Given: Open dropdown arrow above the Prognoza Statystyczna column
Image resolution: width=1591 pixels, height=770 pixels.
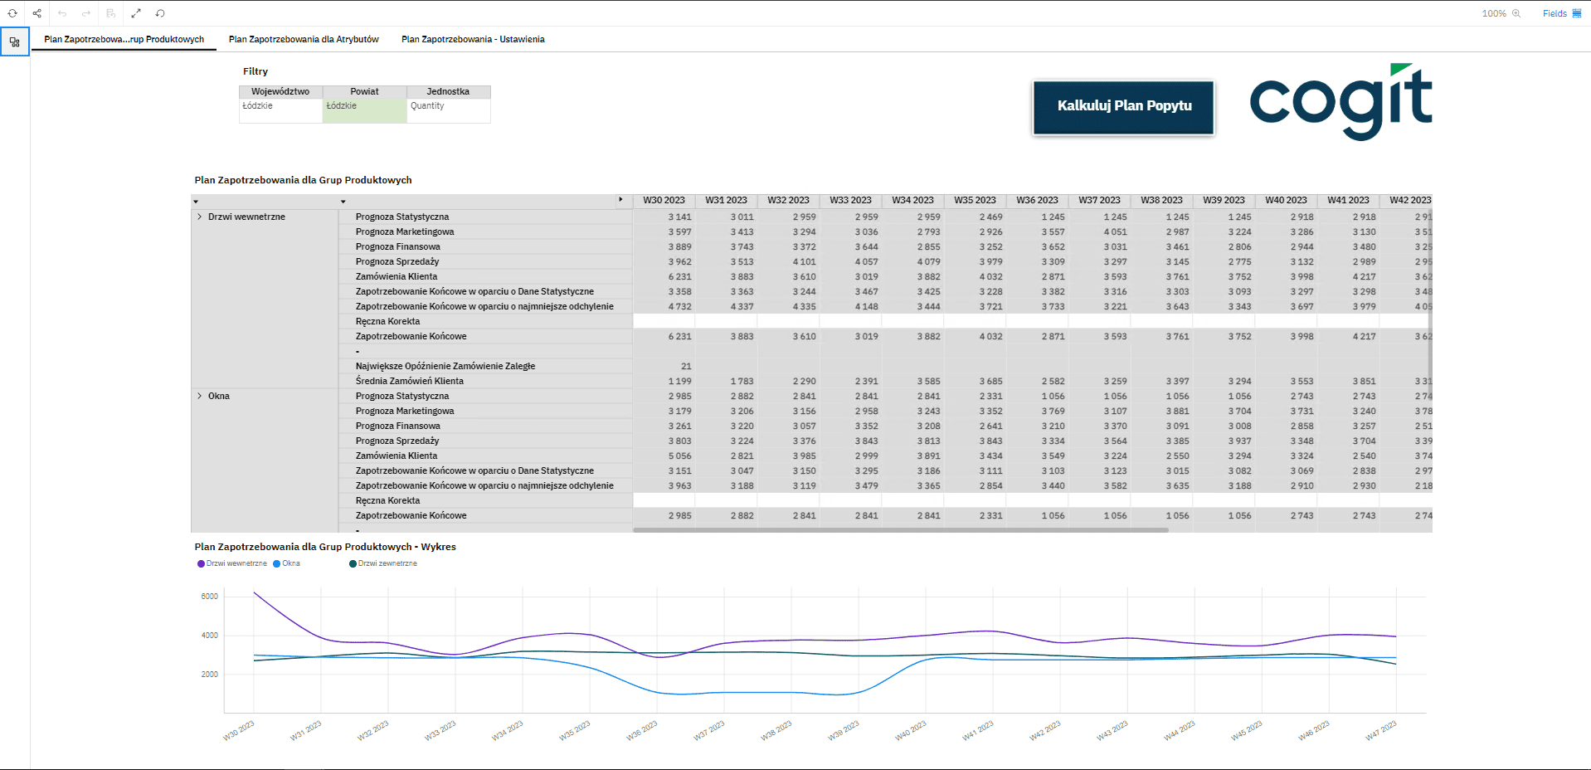Looking at the screenshot, I should pyautogui.click(x=343, y=202).
